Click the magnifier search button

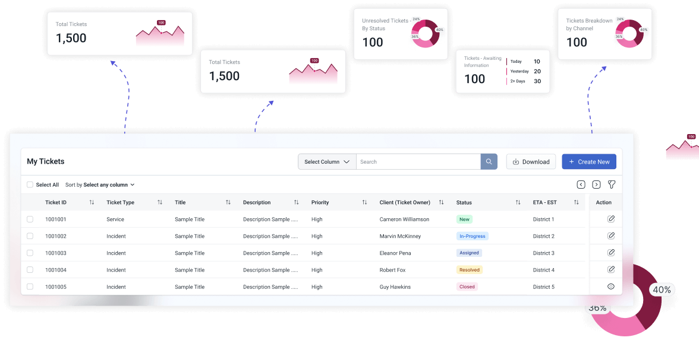(x=489, y=162)
